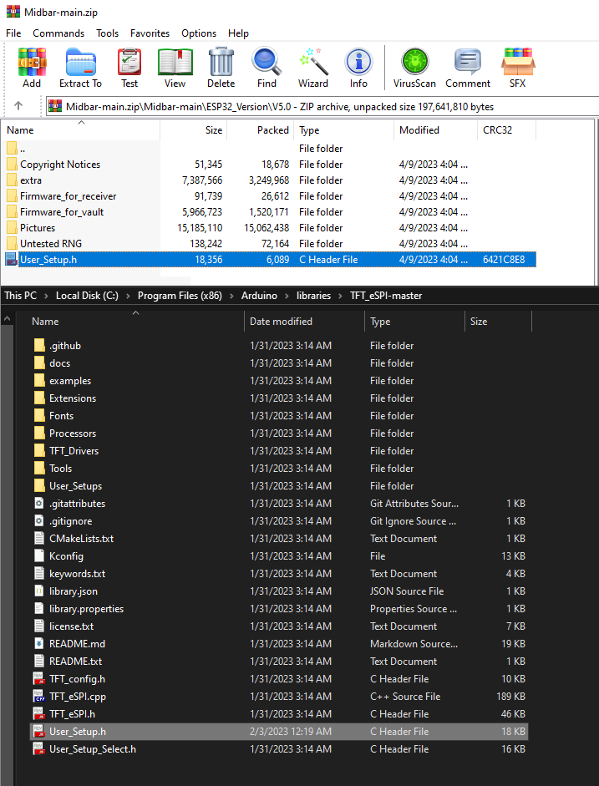
Task: Click the SFX toolbar icon
Action: pyautogui.click(x=518, y=62)
